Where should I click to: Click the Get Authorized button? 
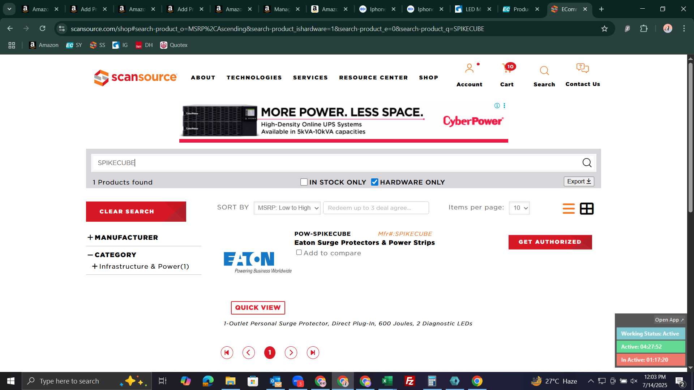(550, 242)
